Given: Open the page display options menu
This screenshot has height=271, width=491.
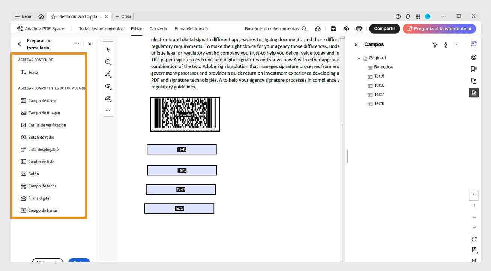Looking at the screenshot, I should pos(474,250).
